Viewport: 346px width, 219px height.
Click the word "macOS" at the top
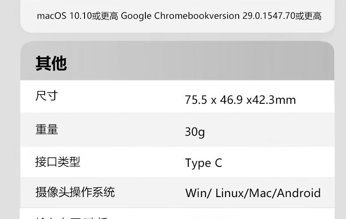coord(52,16)
